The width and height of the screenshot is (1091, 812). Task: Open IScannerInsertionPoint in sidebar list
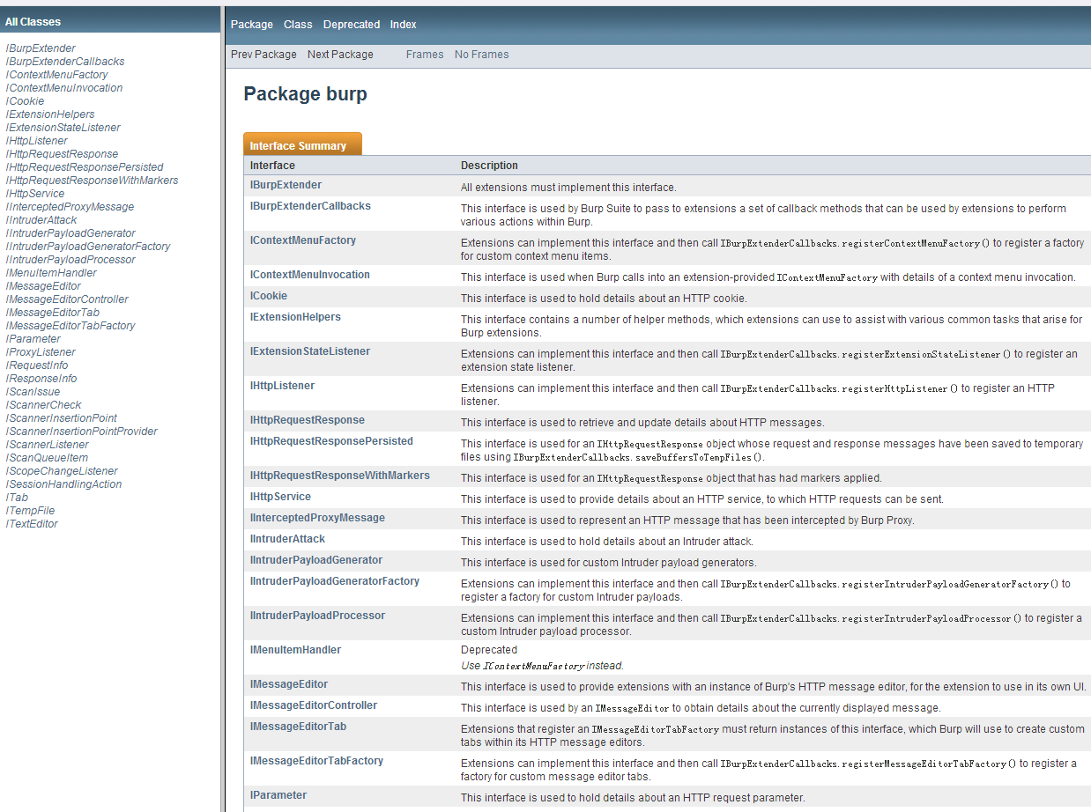pyautogui.click(x=62, y=418)
